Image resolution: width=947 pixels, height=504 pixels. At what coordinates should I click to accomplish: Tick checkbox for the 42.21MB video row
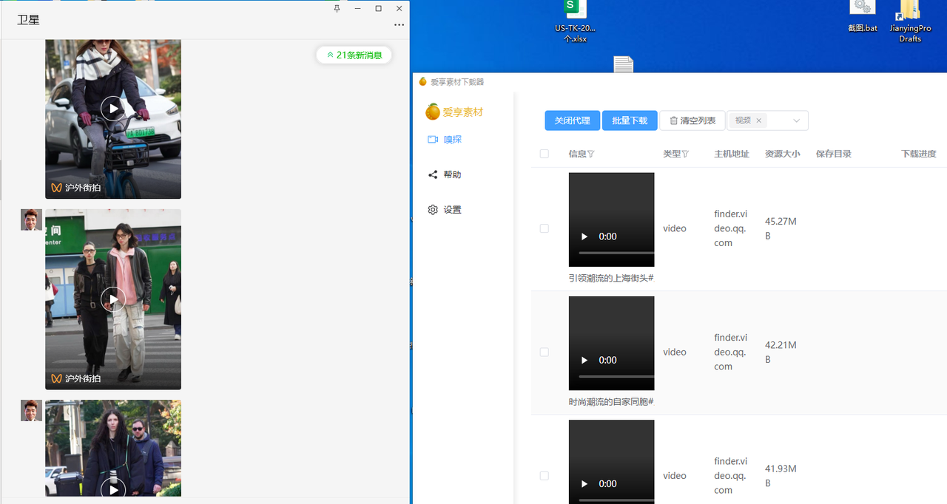pyautogui.click(x=545, y=353)
